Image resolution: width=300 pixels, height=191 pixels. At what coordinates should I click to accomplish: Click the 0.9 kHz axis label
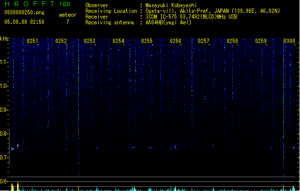(x=4, y=110)
